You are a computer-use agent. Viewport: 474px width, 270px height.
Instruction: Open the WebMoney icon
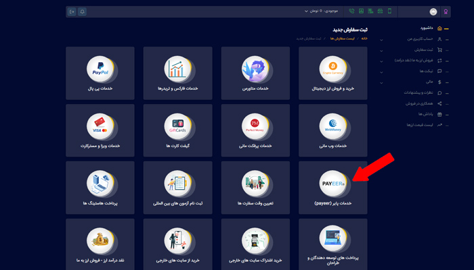click(x=333, y=127)
